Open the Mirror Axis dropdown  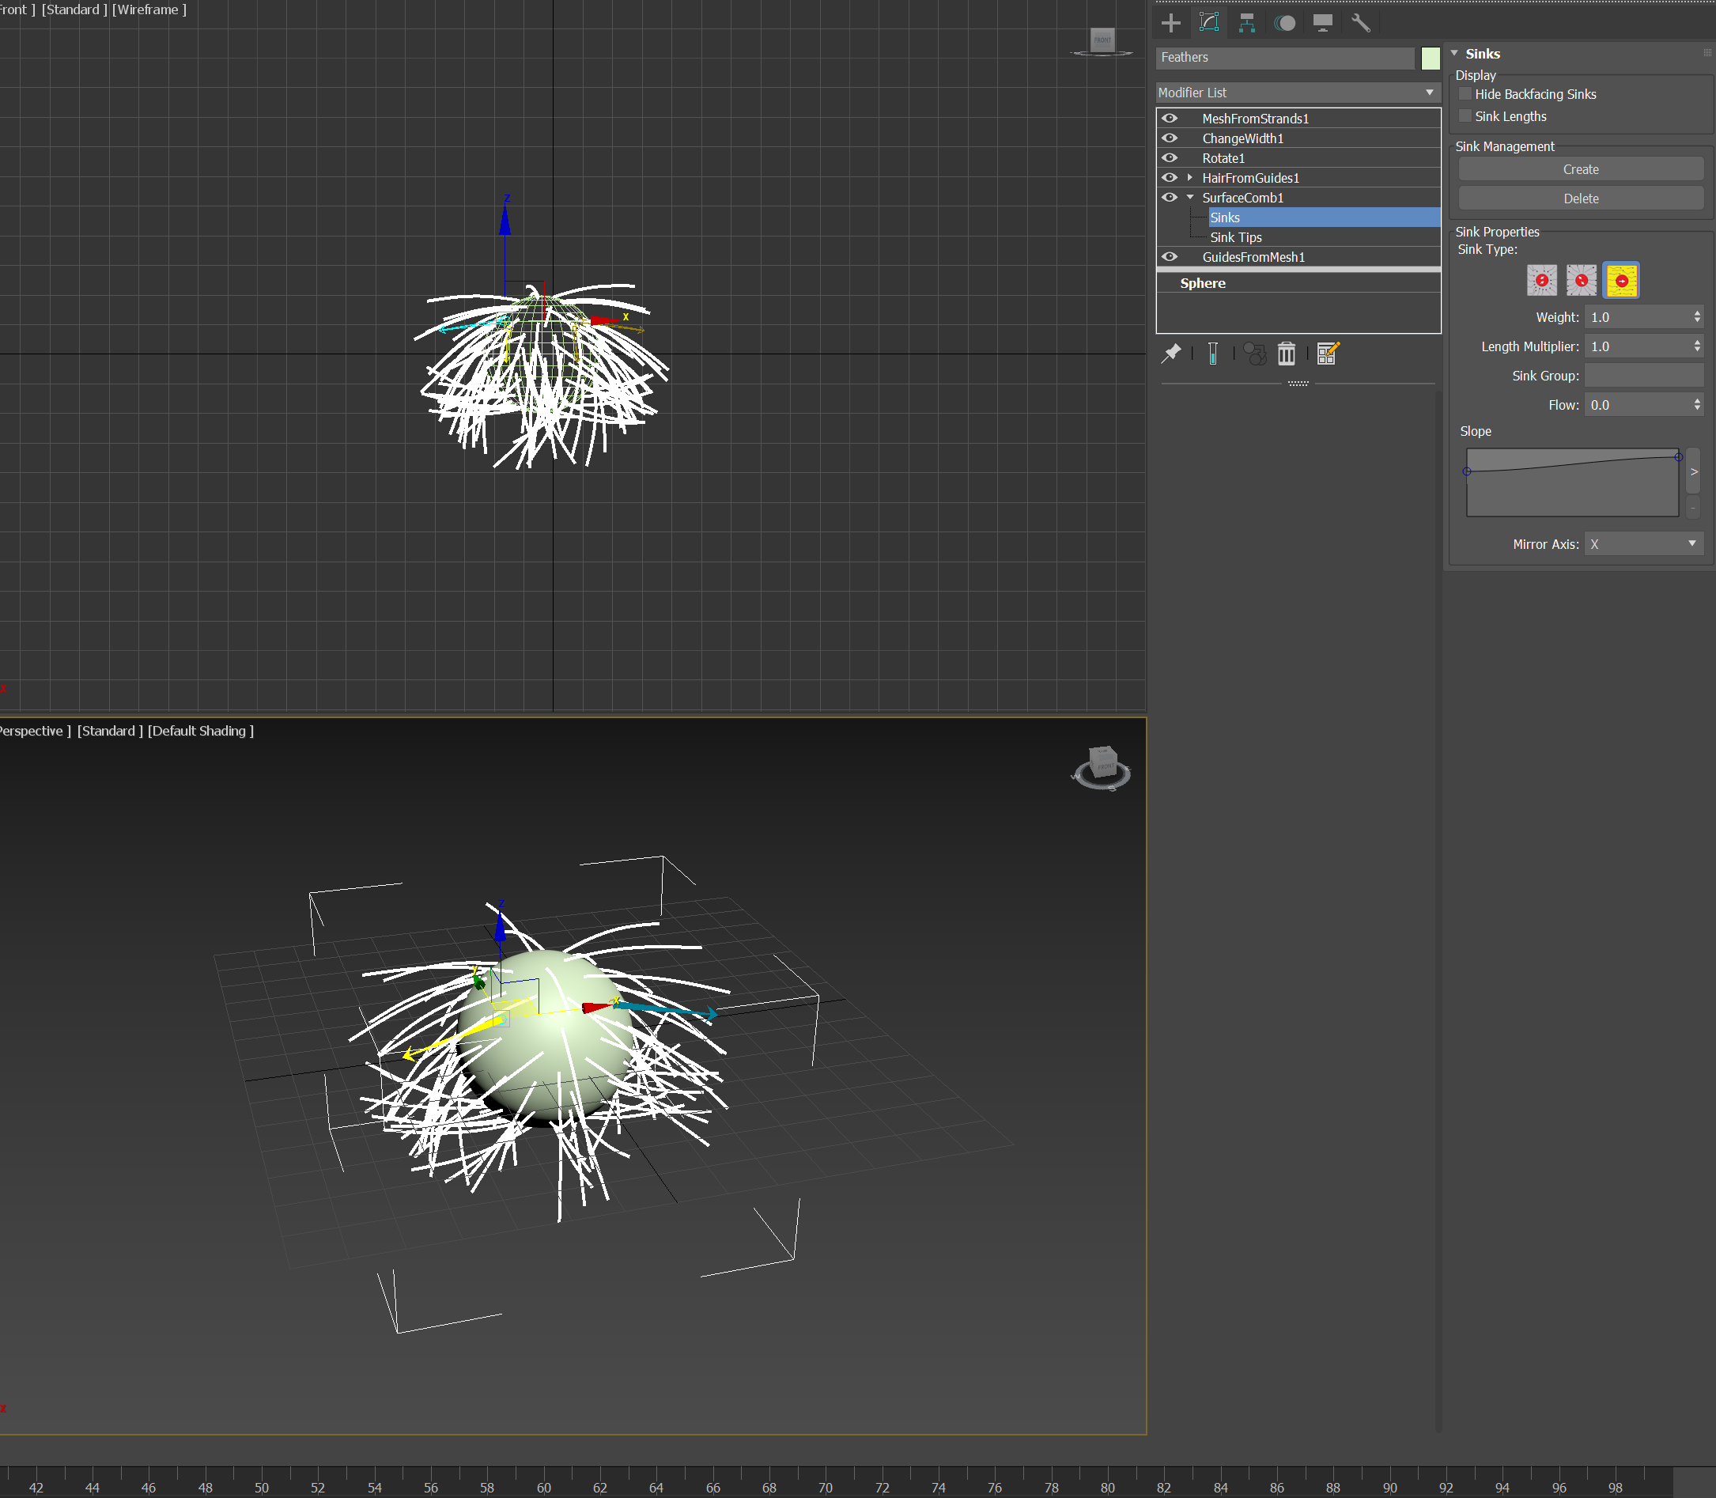click(x=1643, y=544)
